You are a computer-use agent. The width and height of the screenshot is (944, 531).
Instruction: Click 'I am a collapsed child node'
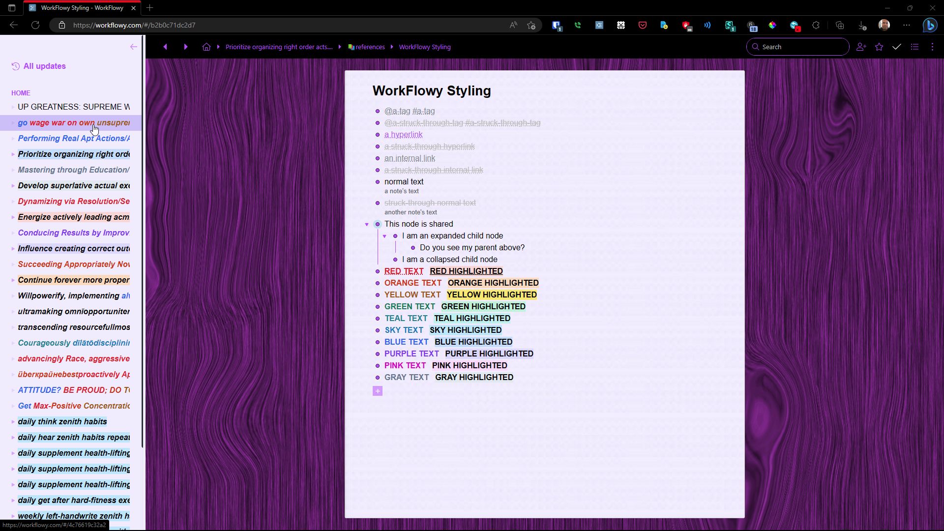pos(449,260)
